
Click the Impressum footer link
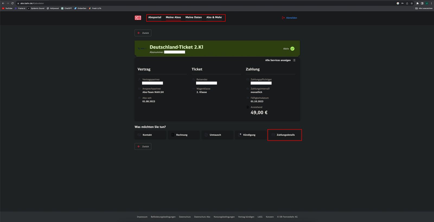click(142, 217)
